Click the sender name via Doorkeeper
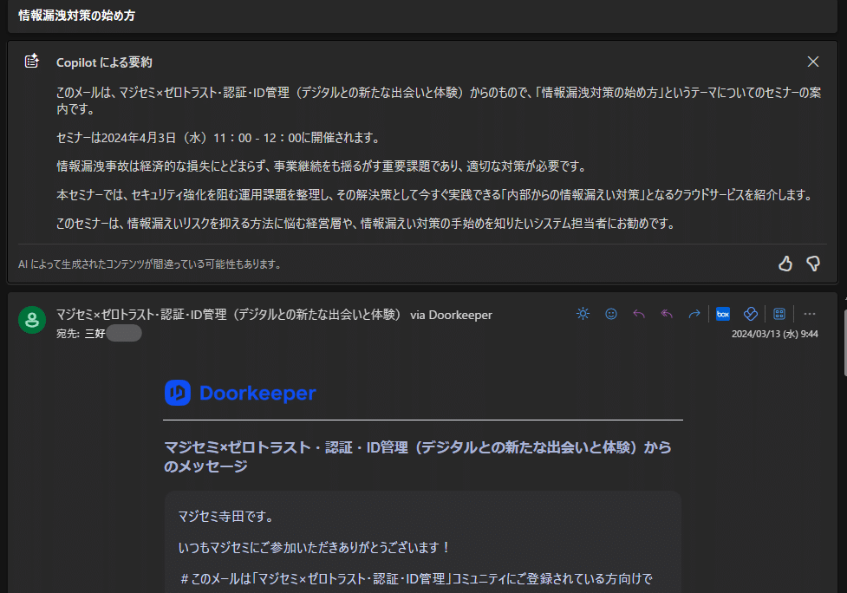Screen dimensions: 847x593 274,315
